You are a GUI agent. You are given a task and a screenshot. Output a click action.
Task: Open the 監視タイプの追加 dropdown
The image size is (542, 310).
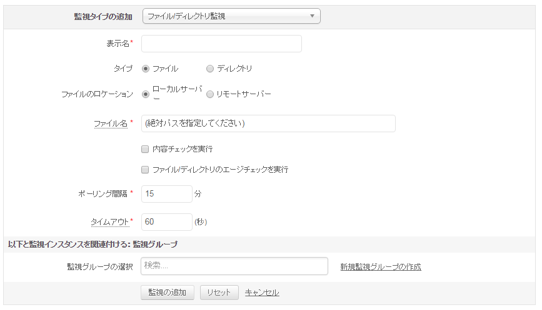coord(231,16)
